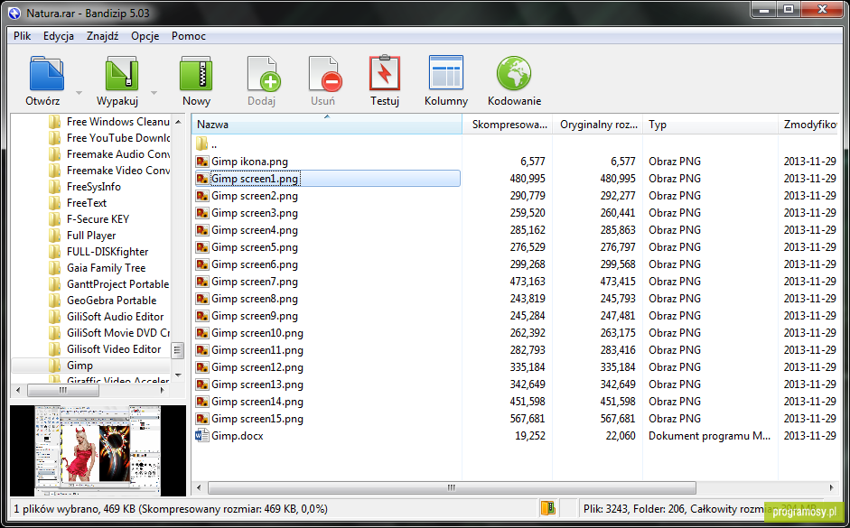Click the folder tree vertical scrollbar thumb
The width and height of the screenshot is (850, 528).
tap(178, 350)
